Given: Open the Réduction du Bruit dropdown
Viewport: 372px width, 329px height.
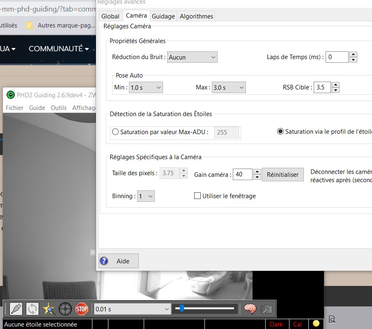Looking at the screenshot, I should (x=192, y=57).
